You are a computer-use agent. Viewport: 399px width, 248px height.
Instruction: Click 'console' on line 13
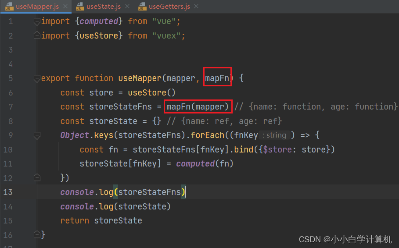pyautogui.click(x=77, y=192)
